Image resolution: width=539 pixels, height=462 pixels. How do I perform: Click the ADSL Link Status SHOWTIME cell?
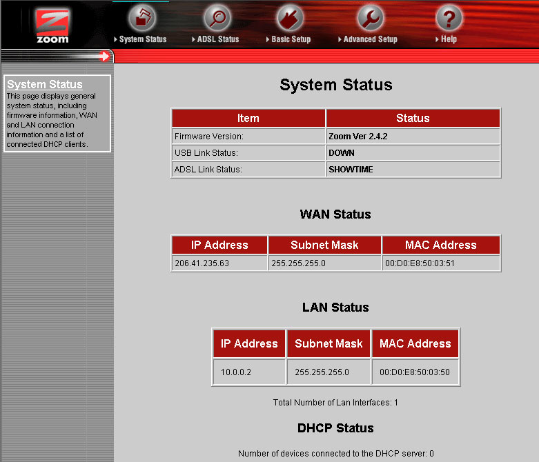coord(351,170)
